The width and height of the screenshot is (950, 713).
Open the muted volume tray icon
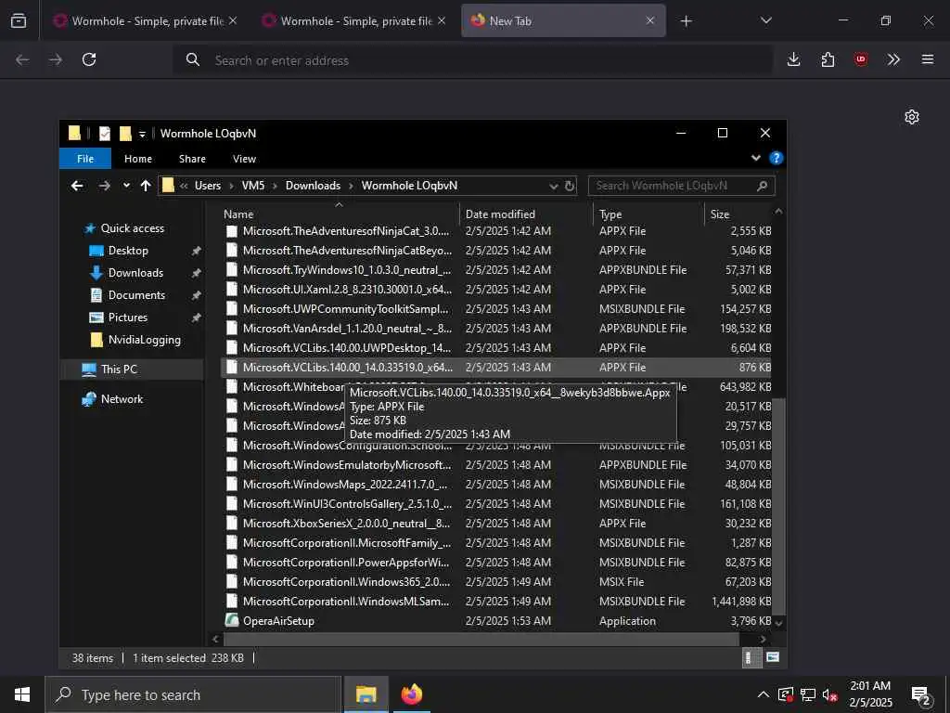(829, 694)
